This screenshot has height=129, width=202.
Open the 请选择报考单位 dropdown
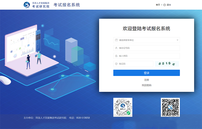pyautogui.click(x=146, y=40)
